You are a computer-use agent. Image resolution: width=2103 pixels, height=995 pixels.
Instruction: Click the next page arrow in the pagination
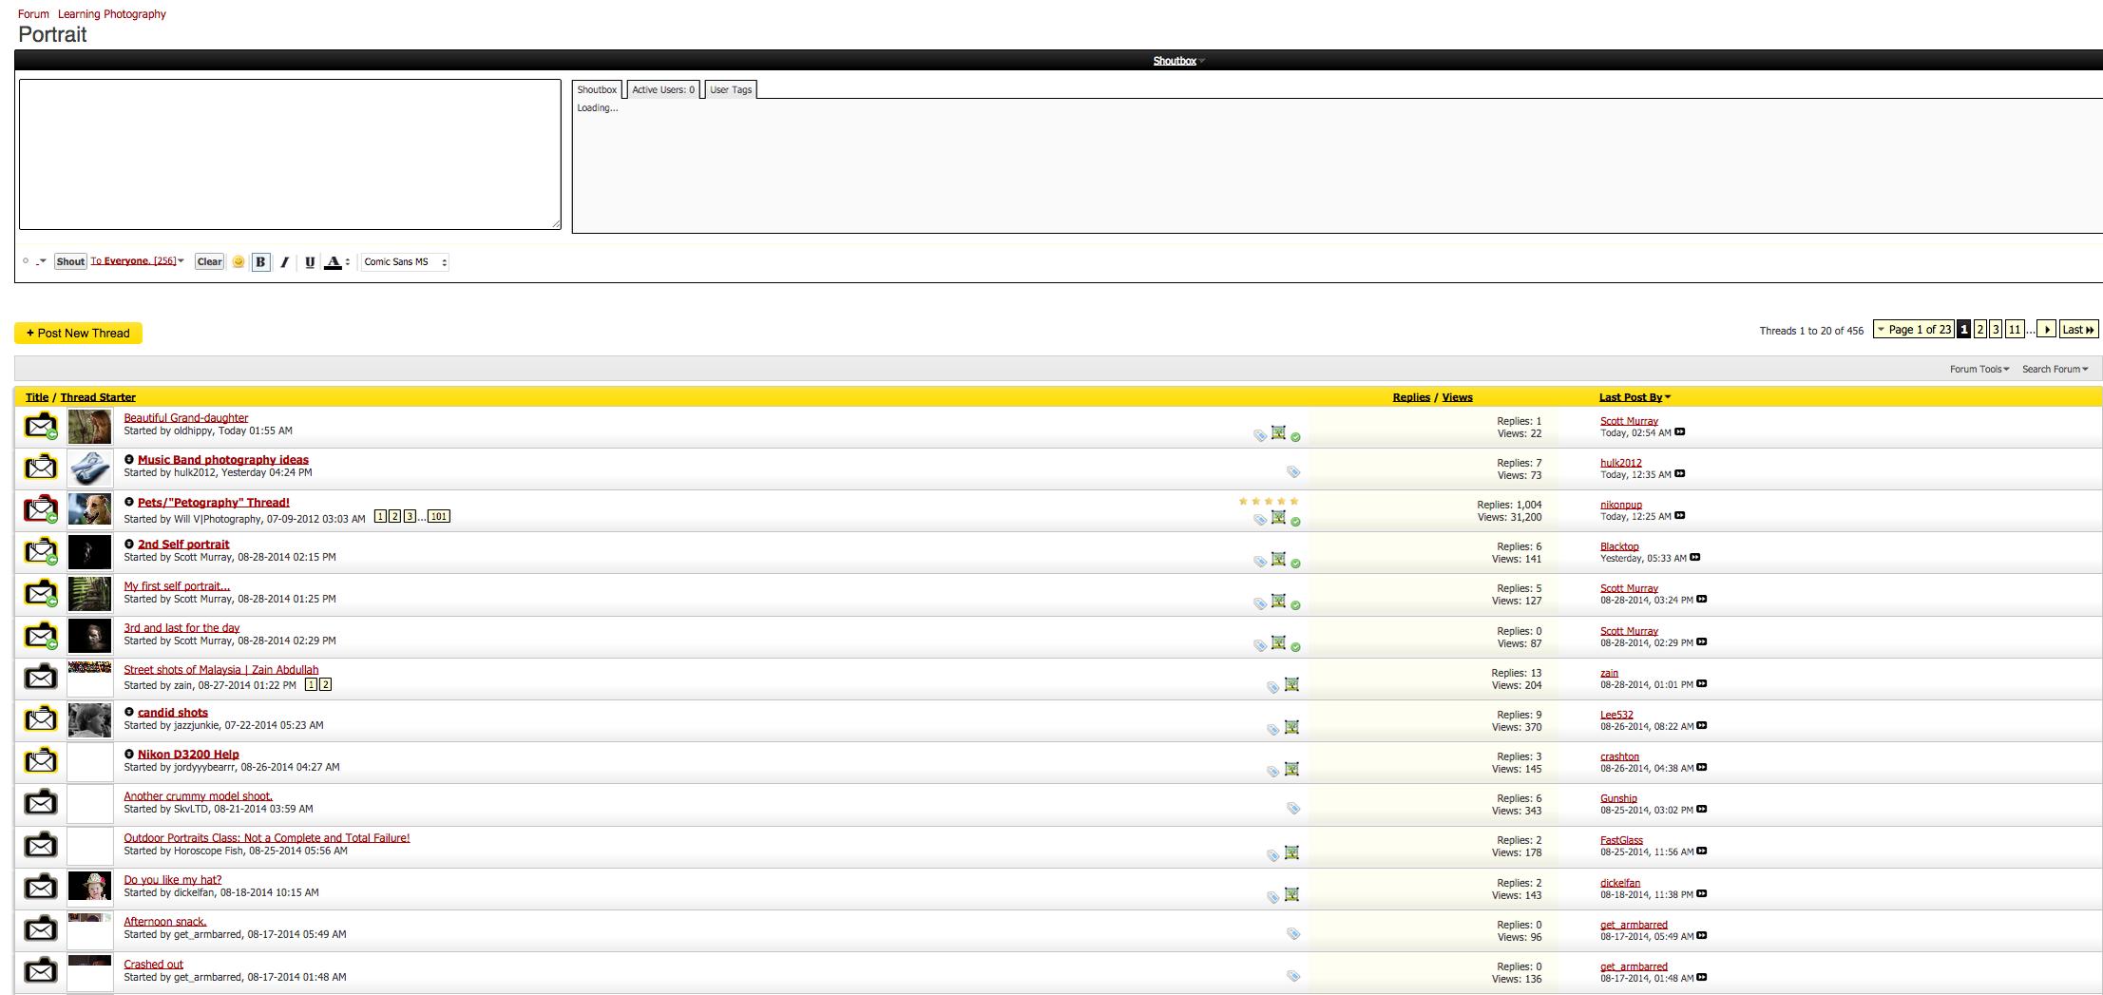pyautogui.click(x=2048, y=330)
